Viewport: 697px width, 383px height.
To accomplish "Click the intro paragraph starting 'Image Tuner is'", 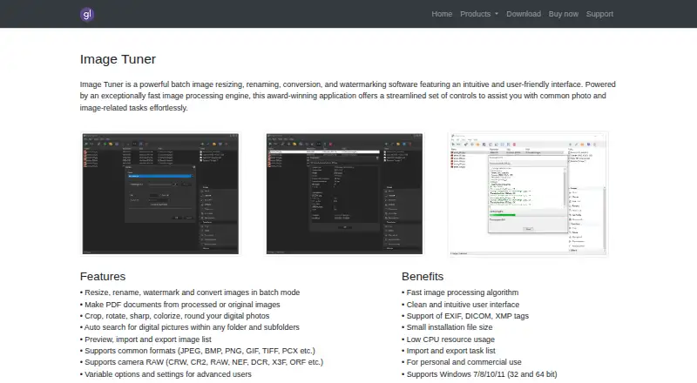I will tap(348, 96).
